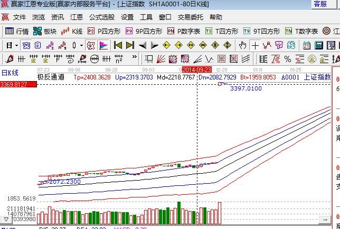Expand the candlestick style dropdown arrow

(x=81, y=45)
